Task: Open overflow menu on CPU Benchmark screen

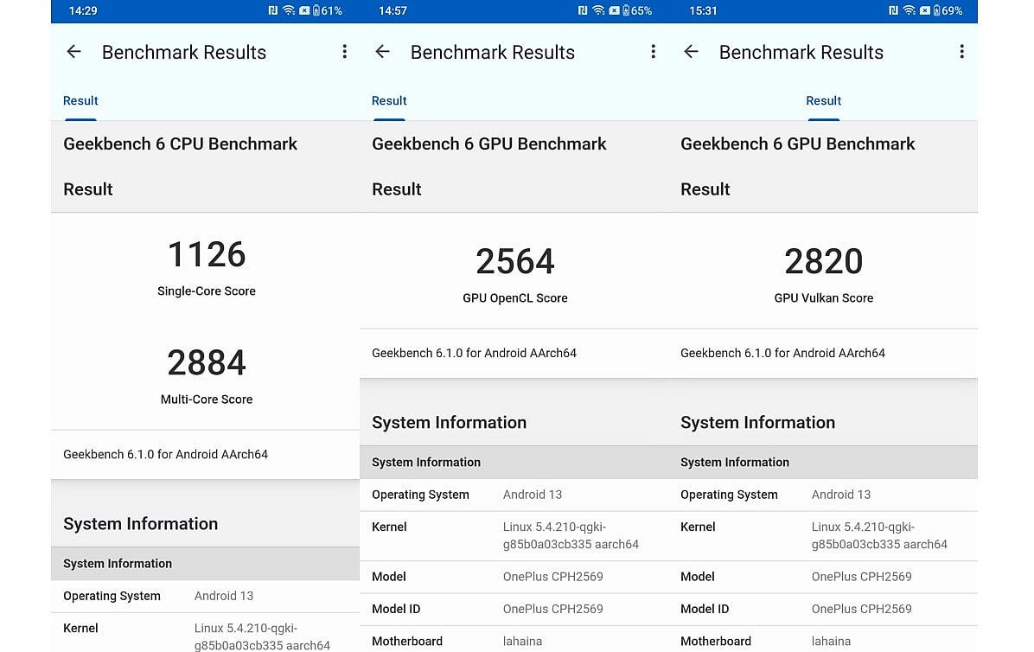Action: tap(344, 51)
